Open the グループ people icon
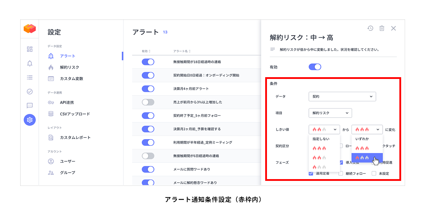 pyautogui.click(x=51, y=172)
